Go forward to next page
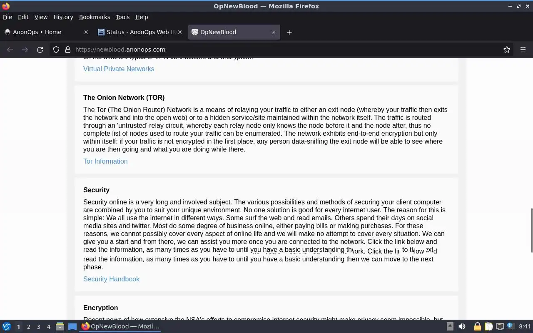The image size is (533, 333). 25,50
